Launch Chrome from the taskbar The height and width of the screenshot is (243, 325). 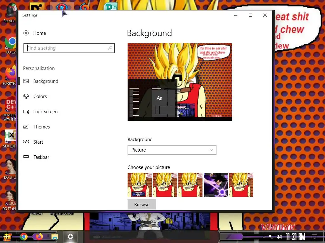click(24, 237)
